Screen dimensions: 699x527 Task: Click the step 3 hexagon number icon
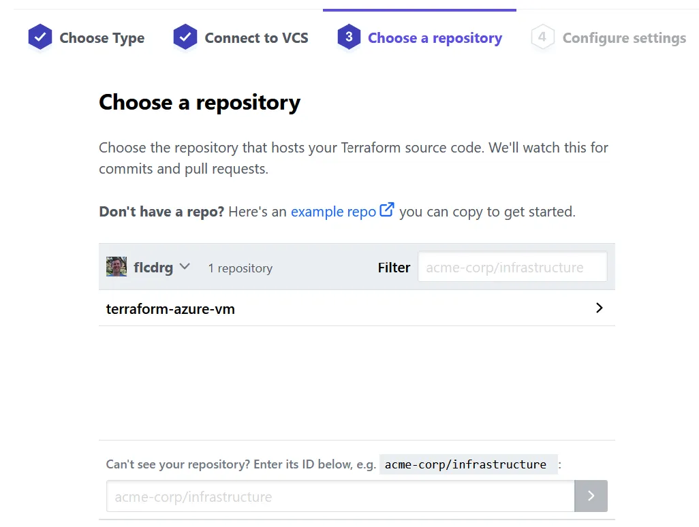point(349,37)
